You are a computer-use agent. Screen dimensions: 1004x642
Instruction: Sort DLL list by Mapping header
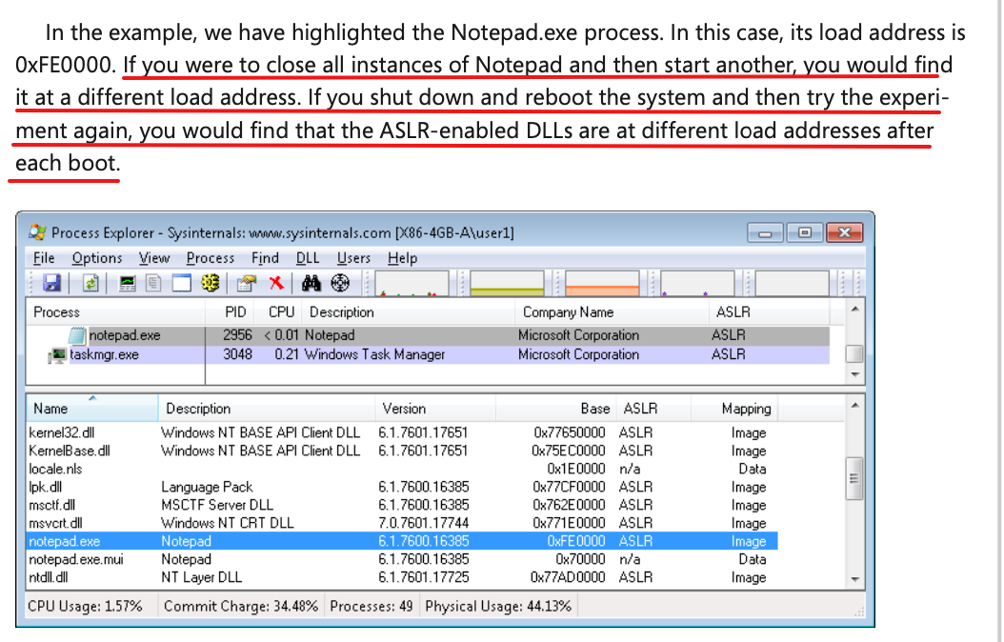[734, 409]
